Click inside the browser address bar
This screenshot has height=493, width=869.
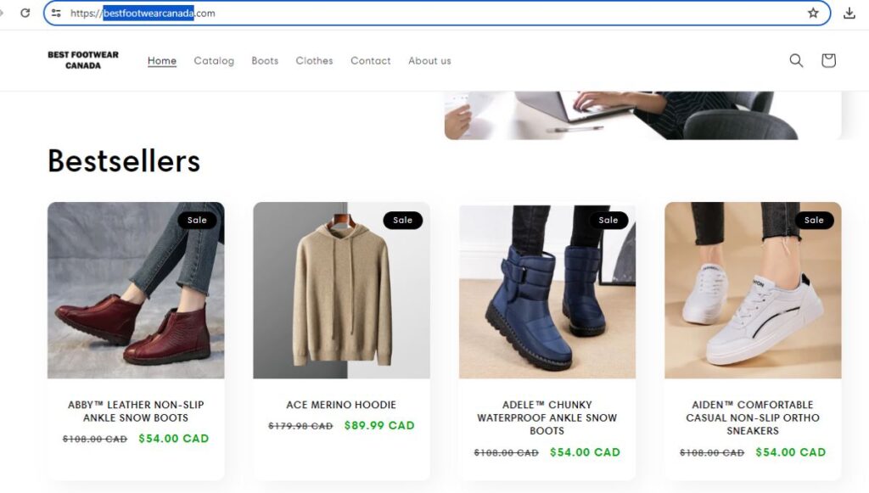point(424,13)
